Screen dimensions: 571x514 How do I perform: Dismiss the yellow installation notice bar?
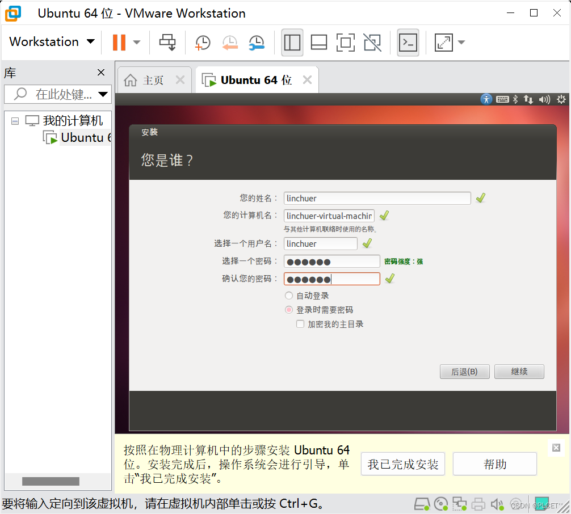pyautogui.click(x=556, y=448)
